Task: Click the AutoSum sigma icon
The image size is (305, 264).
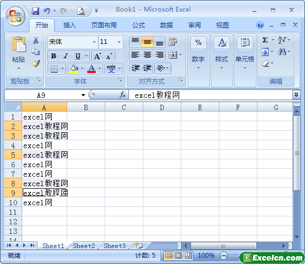Action: 265,40
